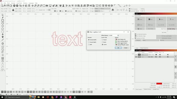The height and width of the screenshot is (99, 177).
Task: Open the Grid Array tool
Action: tap(2, 58)
